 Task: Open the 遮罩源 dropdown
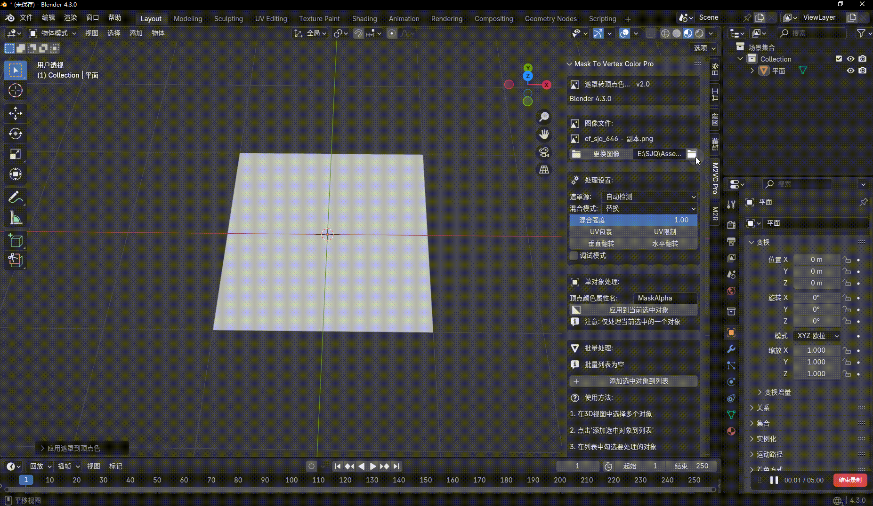click(x=650, y=197)
